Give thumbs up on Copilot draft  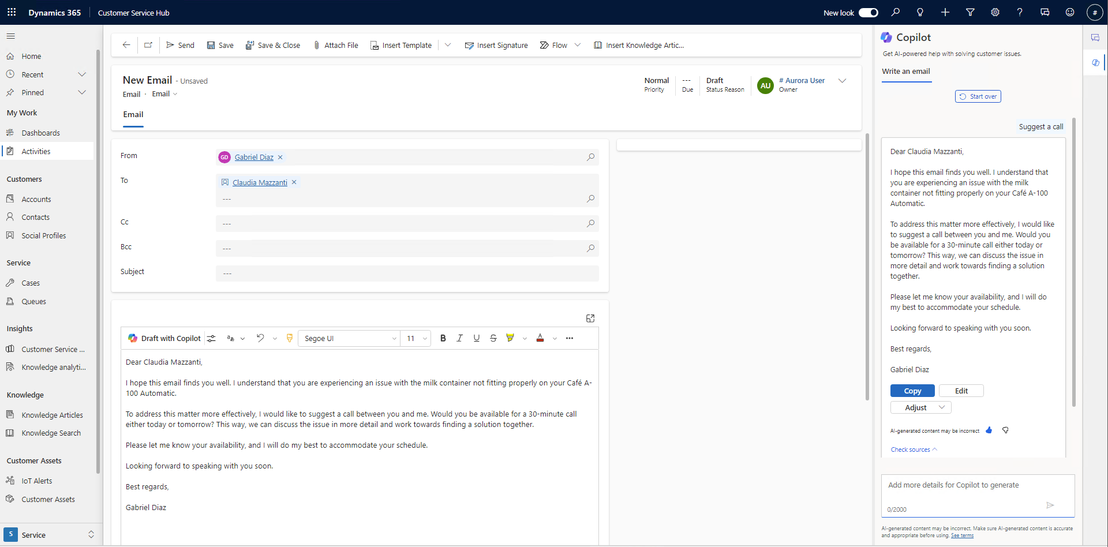coord(989,430)
